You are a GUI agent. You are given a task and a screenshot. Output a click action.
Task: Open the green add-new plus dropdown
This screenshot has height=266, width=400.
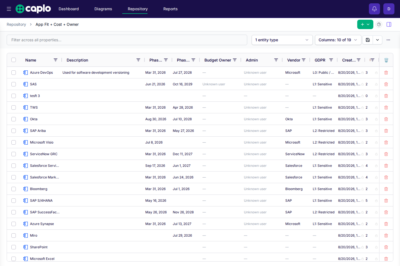pyautogui.click(x=365, y=24)
